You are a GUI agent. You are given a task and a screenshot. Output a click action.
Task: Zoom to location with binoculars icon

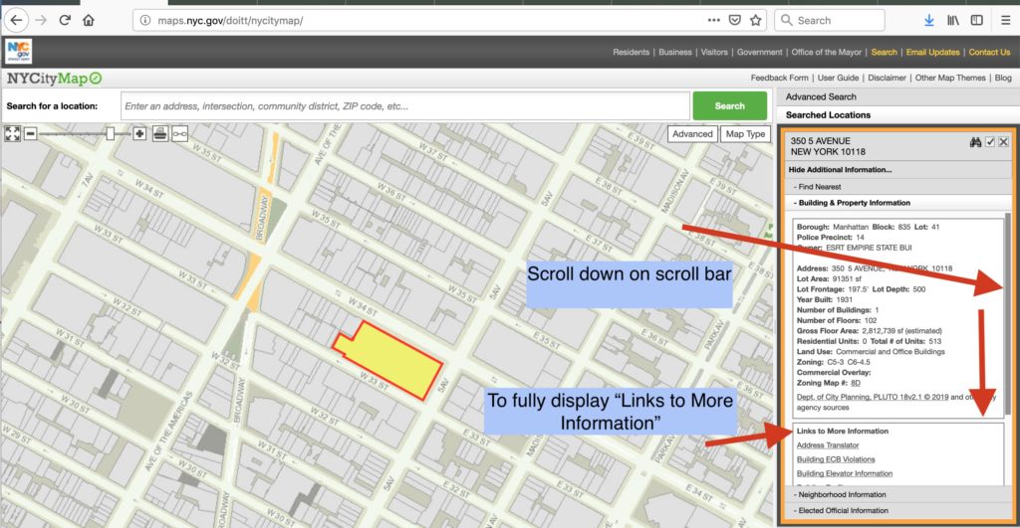[x=975, y=141]
